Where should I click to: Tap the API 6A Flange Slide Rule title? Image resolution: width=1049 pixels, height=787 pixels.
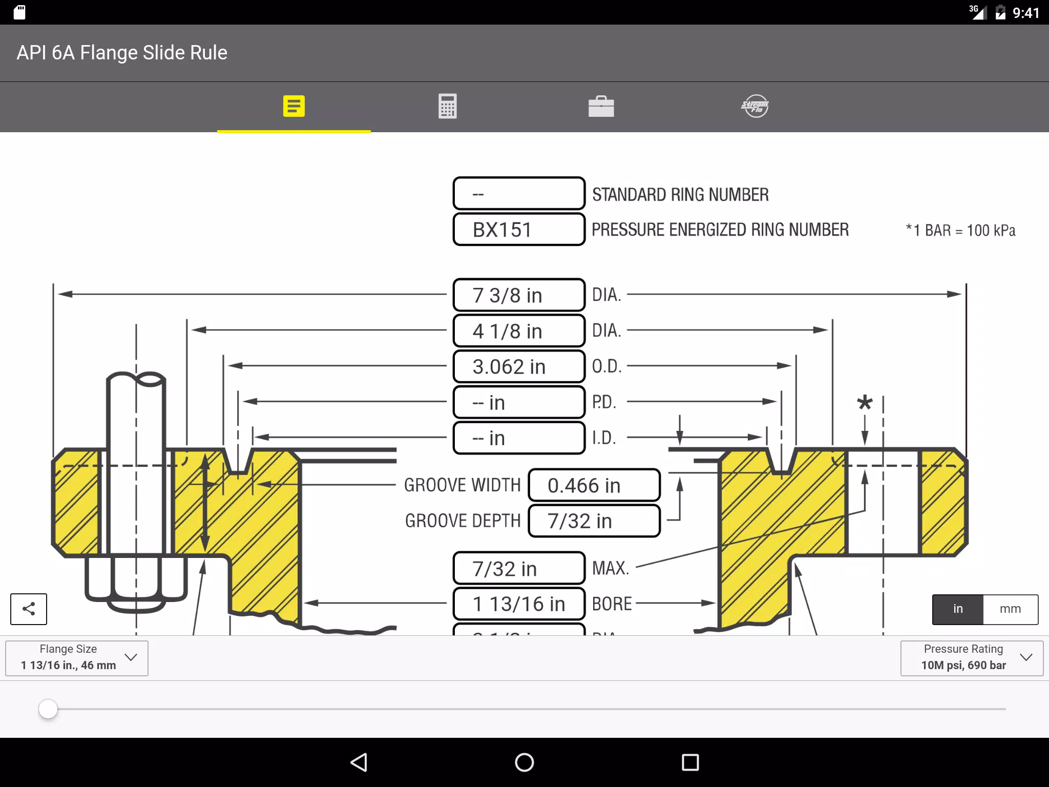click(x=122, y=53)
